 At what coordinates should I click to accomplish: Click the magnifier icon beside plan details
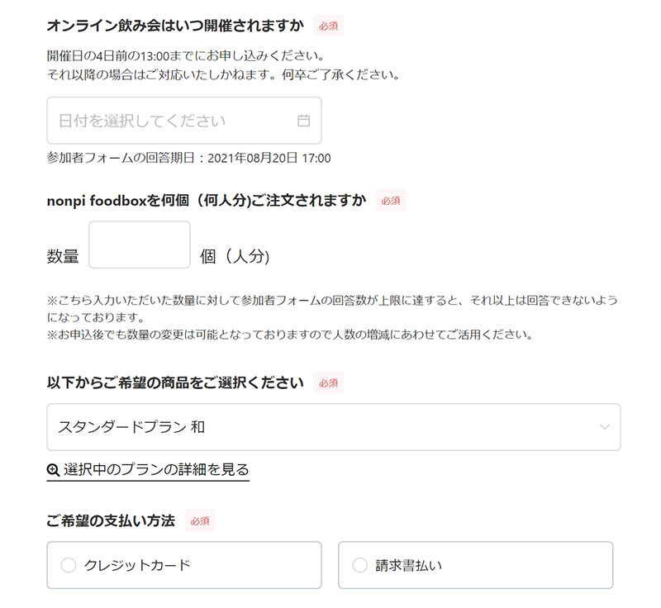point(54,470)
